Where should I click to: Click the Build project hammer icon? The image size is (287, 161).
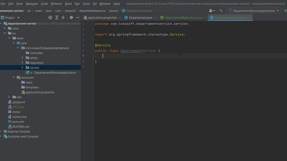point(221,11)
